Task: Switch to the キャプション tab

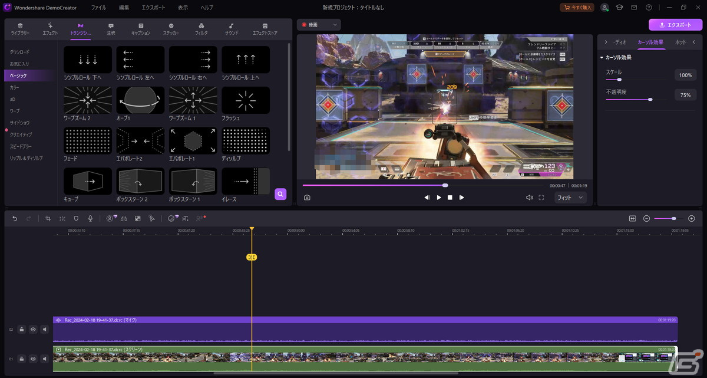Action: pos(141,29)
